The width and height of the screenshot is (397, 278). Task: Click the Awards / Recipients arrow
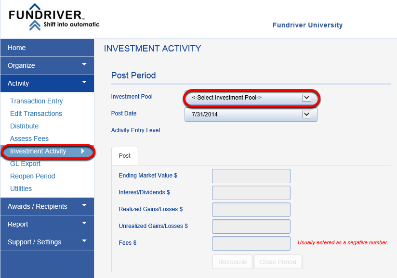pos(84,205)
